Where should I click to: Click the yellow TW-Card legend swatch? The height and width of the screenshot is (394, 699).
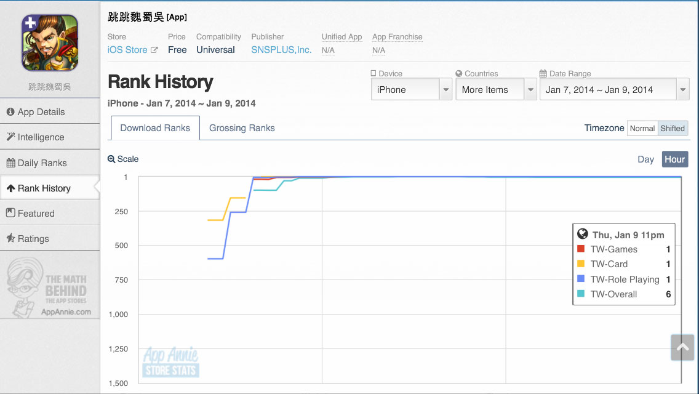tap(580, 263)
